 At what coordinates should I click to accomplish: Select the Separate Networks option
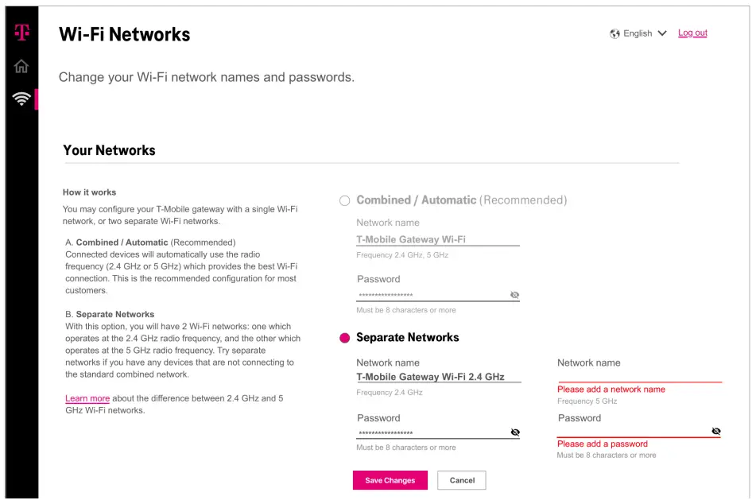[x=343, y=337]
